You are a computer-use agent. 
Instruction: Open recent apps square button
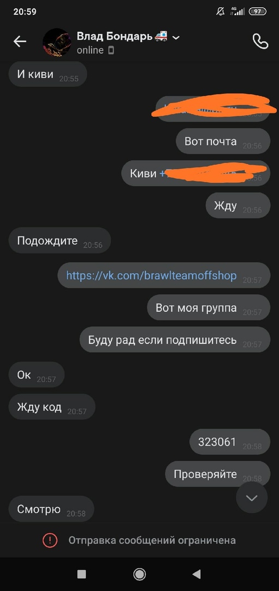pos(81,574)
